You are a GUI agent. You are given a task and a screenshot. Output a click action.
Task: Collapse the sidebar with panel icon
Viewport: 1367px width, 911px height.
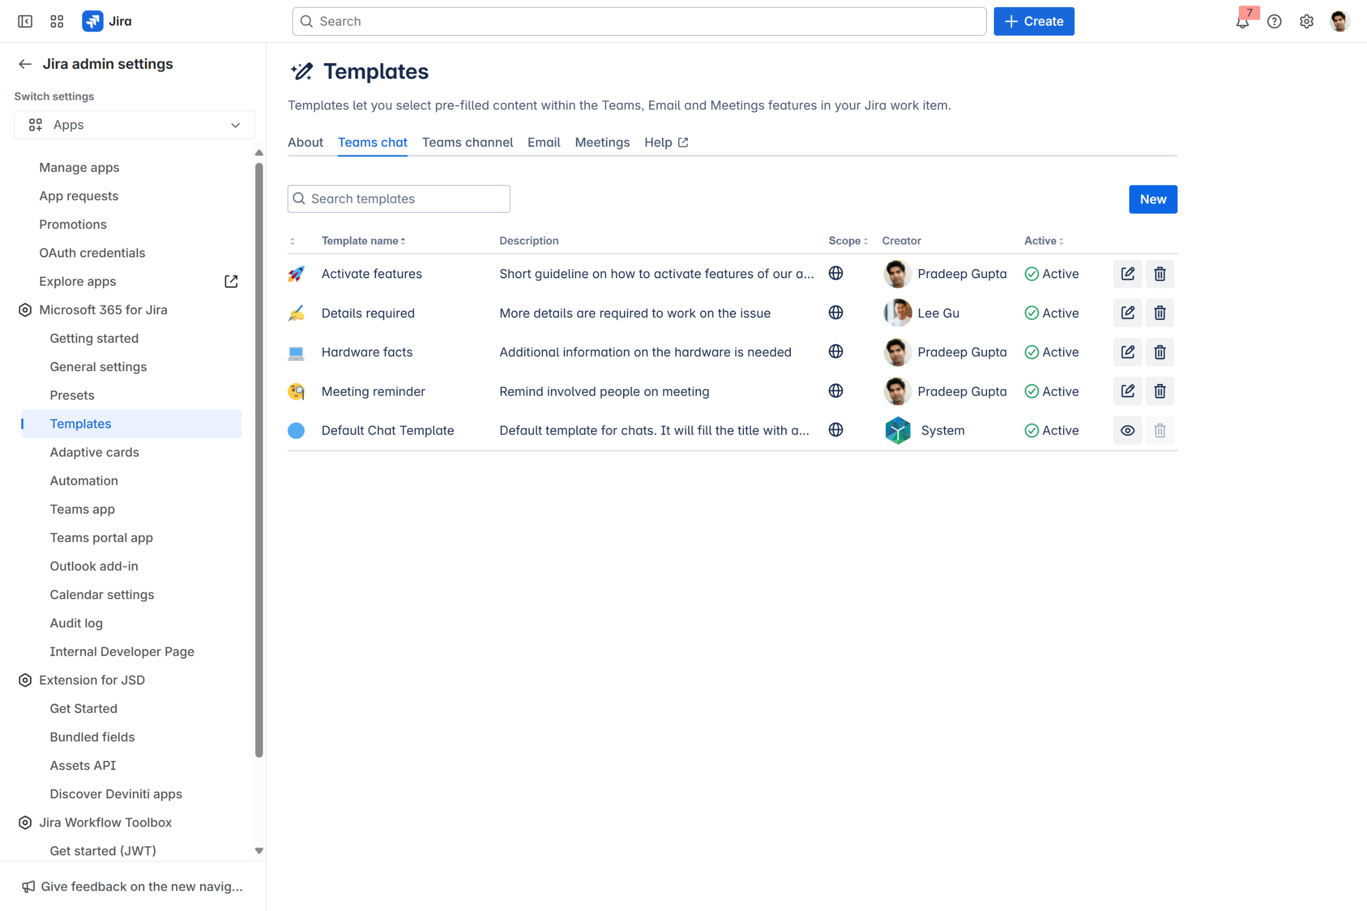25,21
